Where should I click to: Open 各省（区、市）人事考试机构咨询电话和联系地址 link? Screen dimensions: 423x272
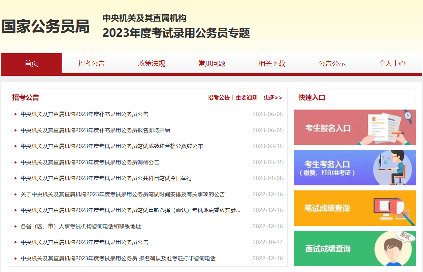click(x=81, y=226)
